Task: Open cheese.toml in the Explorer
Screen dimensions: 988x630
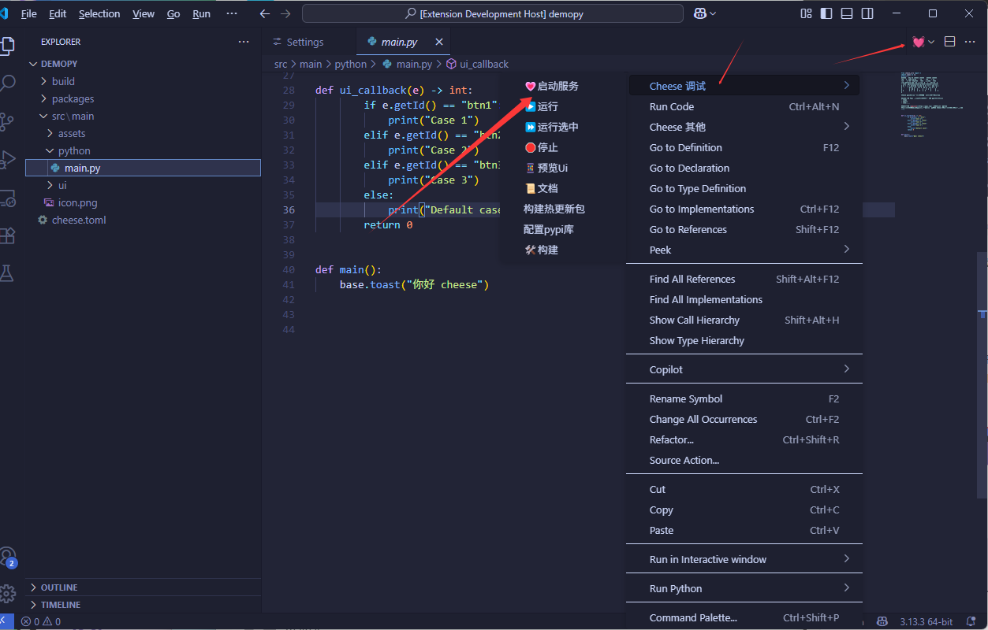Action: pos(79,220)
